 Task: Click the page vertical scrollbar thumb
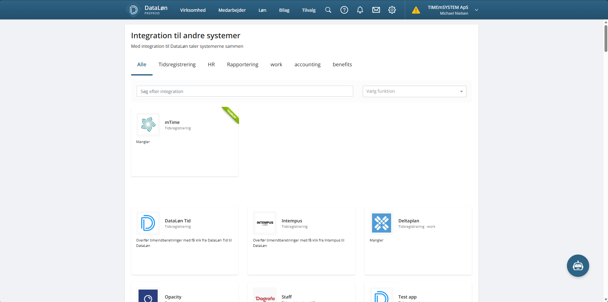pyautogui.click(x=606, y=38)
